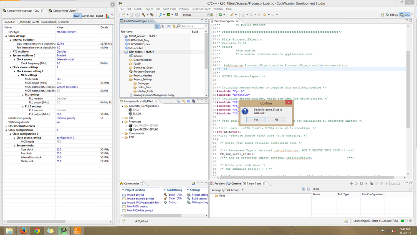Open Chrome from the taskbar

pos(37,230)
